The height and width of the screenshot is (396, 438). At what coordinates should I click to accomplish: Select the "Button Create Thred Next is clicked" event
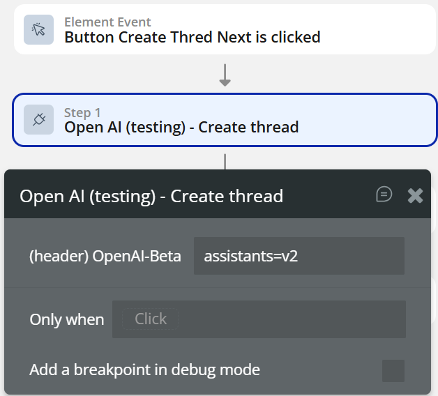point(192,37)
